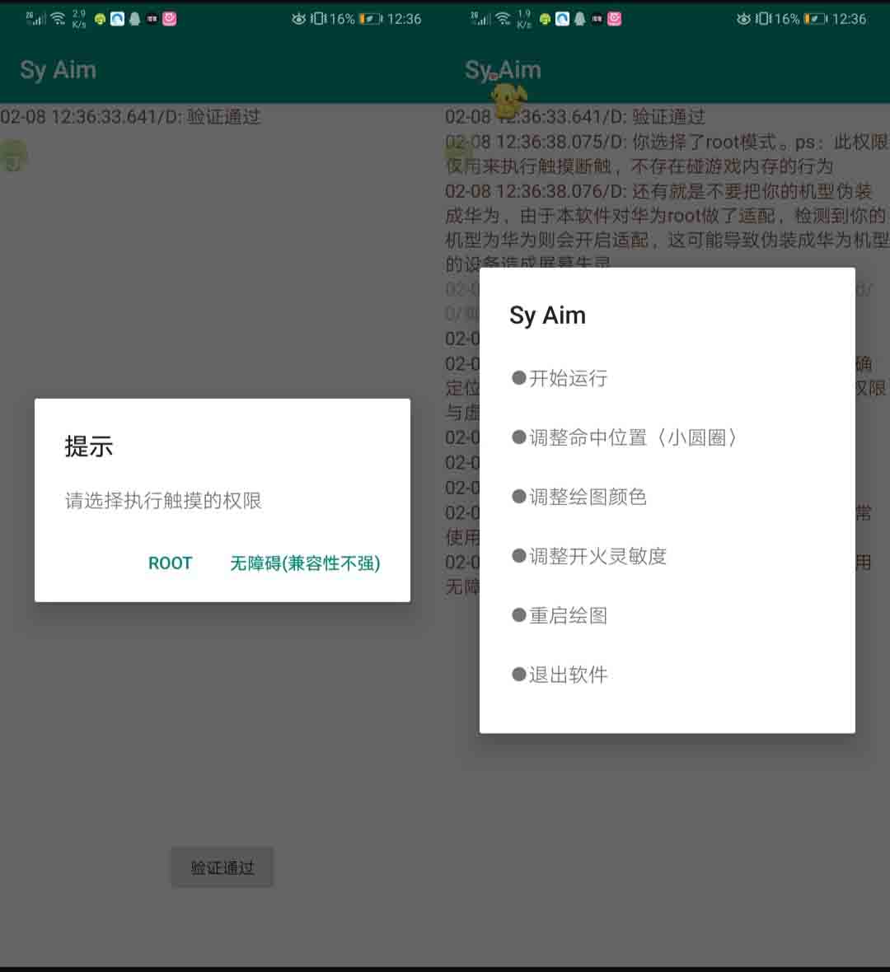This screenshot has width=890, height=972.
Task: Tap pink app notification icon, left status bar
Action: (169, 19)
